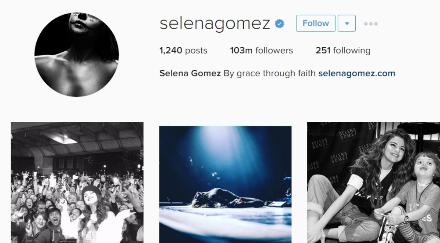The width and height of the screenshot is (440, 243).
Task: Expand the suggested accounts dropdown arrow
Action: [346, 23]
